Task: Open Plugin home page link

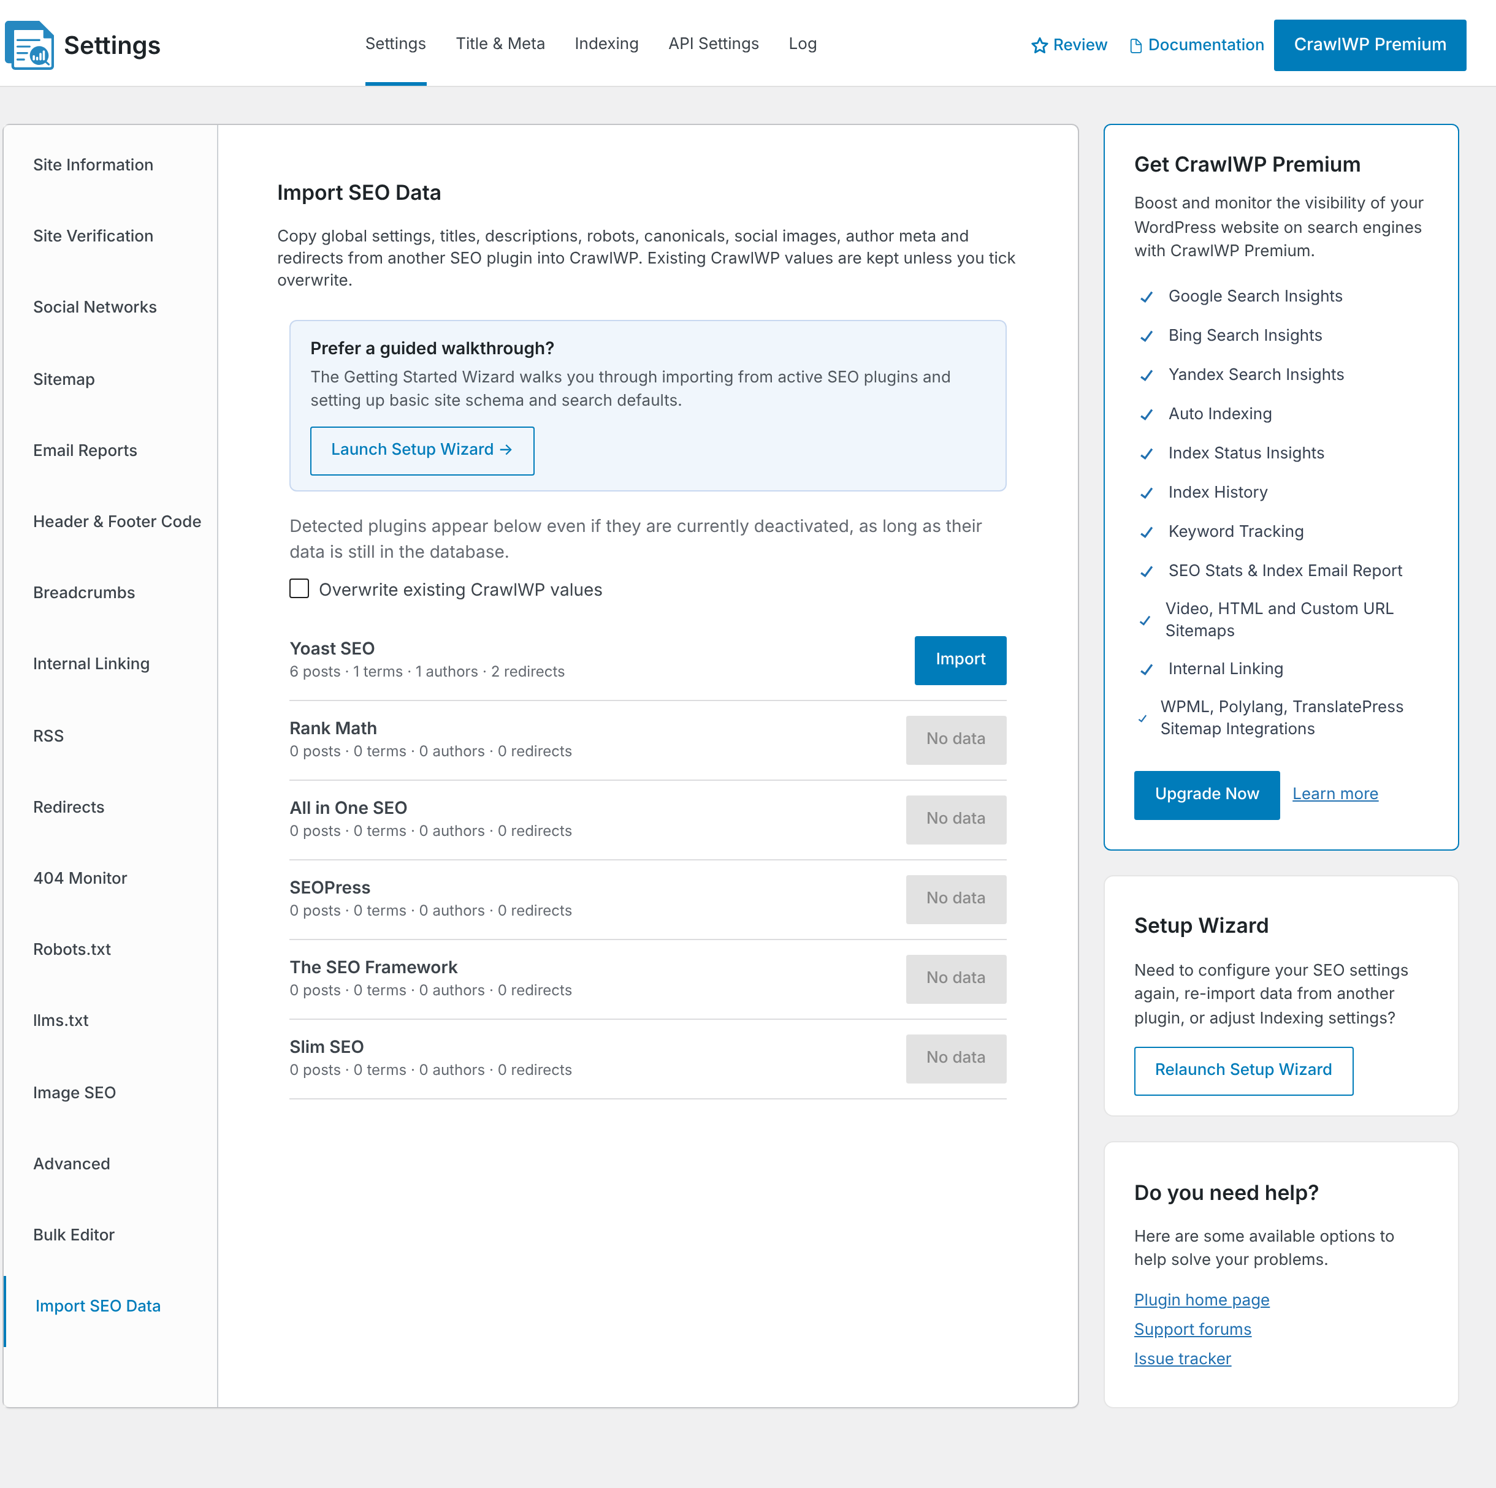Action: (1202, 1300)
